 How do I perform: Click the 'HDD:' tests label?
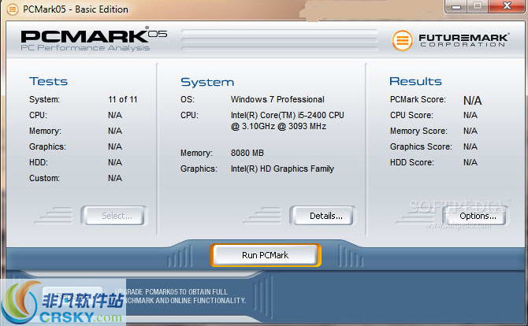(39, 162)
